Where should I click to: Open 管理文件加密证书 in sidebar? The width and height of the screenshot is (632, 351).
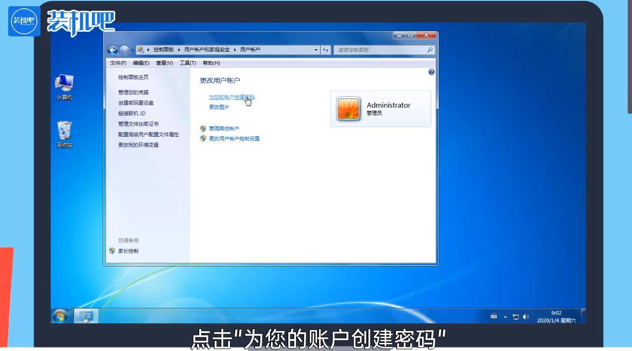pyautogui.click(x=138, y=123)
